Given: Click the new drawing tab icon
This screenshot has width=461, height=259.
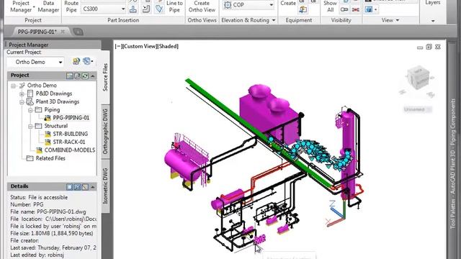Looking at the screenshot, I should [x=78, y=32].
